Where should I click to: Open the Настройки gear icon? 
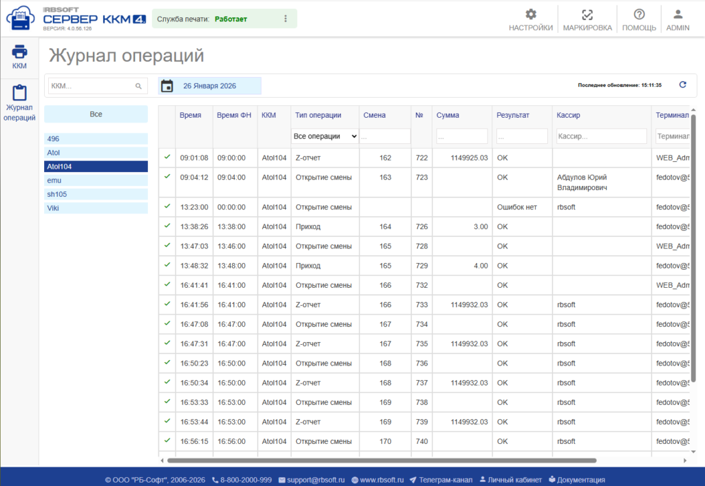click(x=530, y=14)
